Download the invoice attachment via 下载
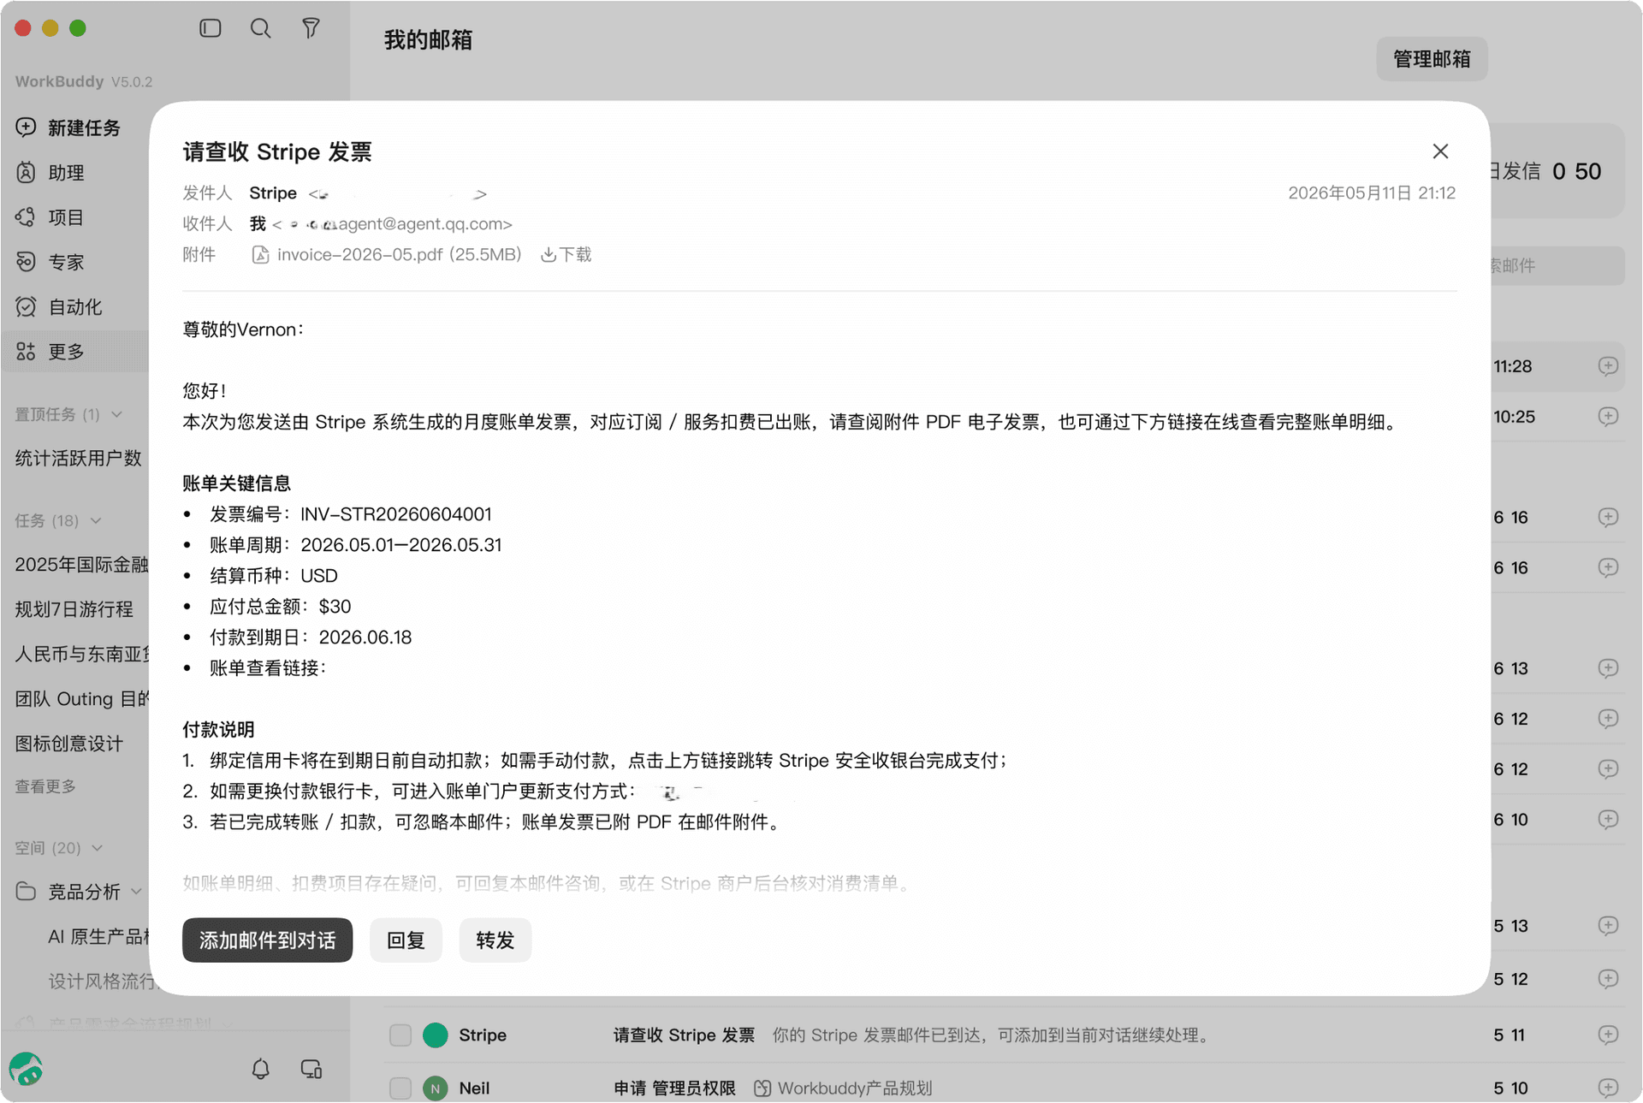 tap(566, 255)
